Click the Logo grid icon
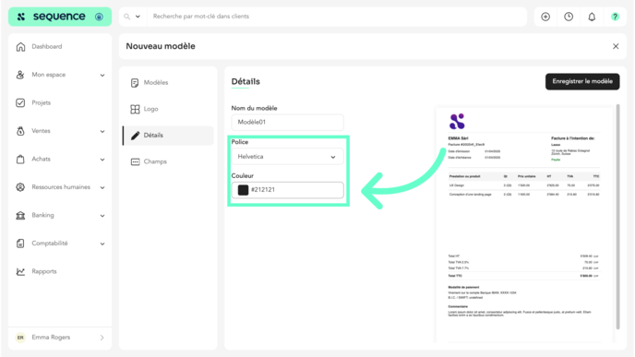 (135, 109)
